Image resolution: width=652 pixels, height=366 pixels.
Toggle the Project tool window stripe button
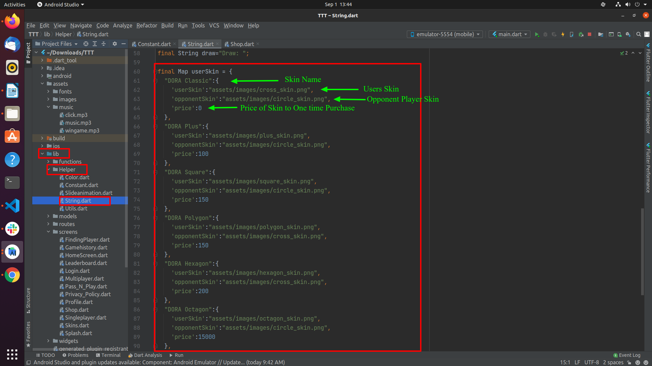pyautogui.click(x=28, y=53)
